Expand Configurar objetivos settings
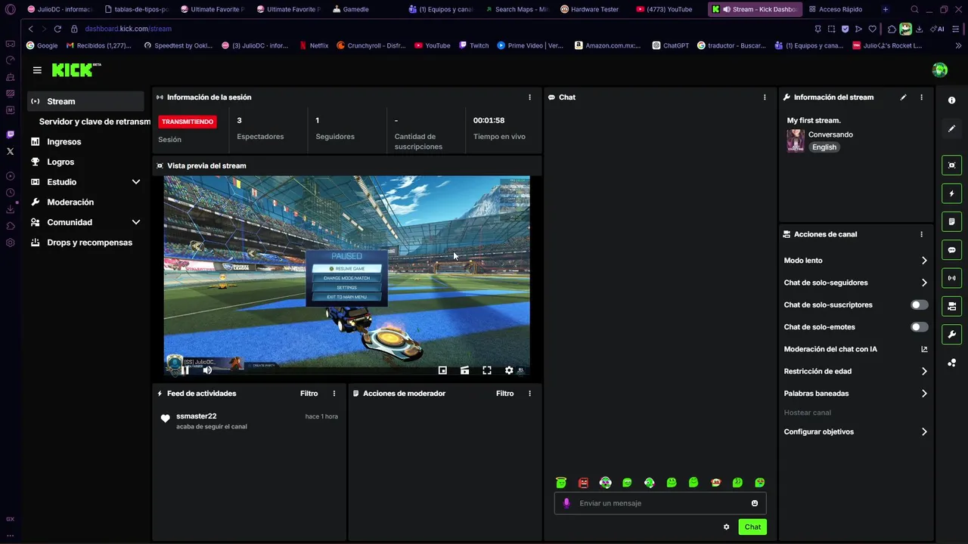The image size is (968, 544). point(855,432)
